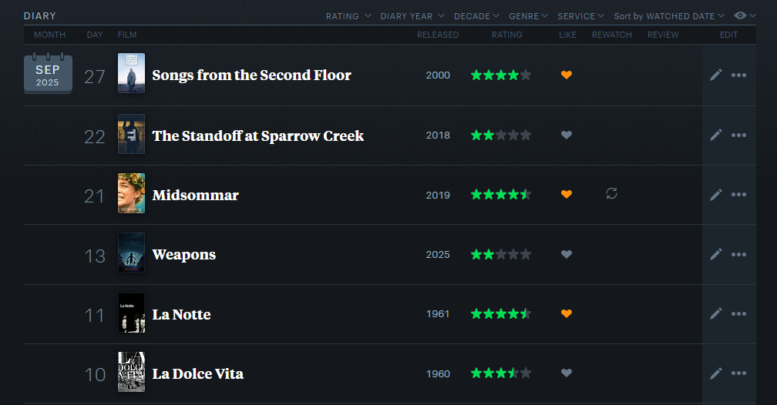The image size is (777, 405).
Task: Open three-dots menu for La Dolce Vita
Action: tap(738, 373)
